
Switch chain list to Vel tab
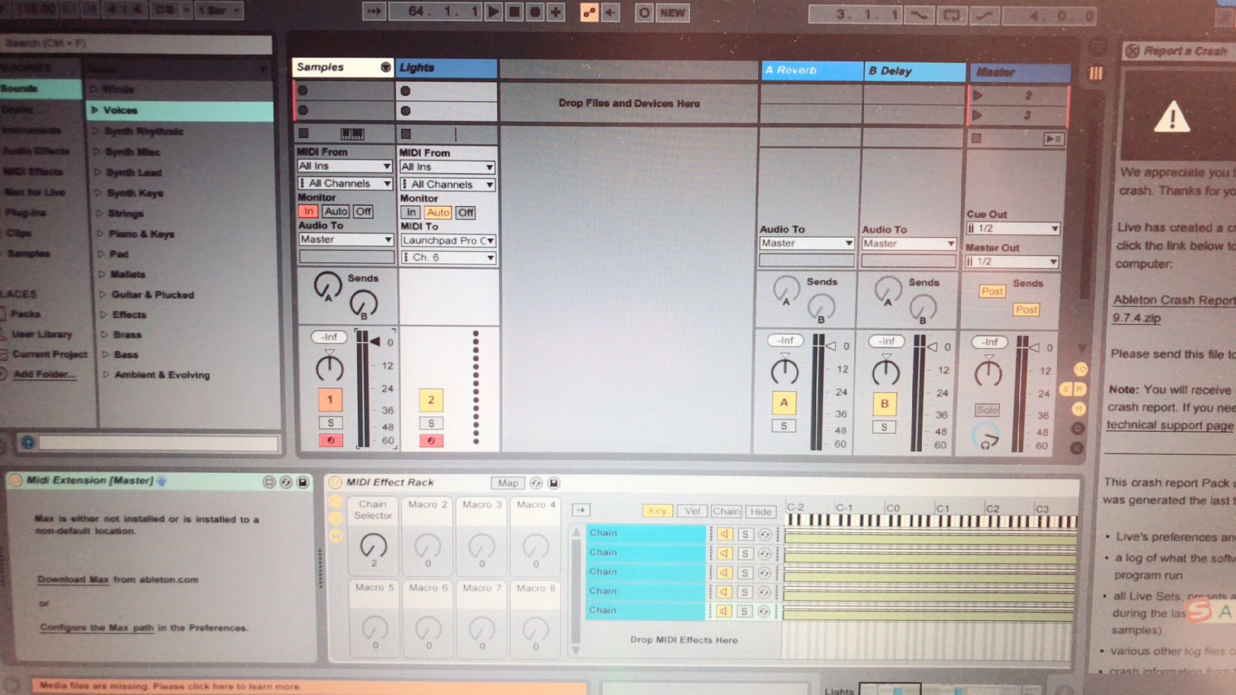coord(692,511)
